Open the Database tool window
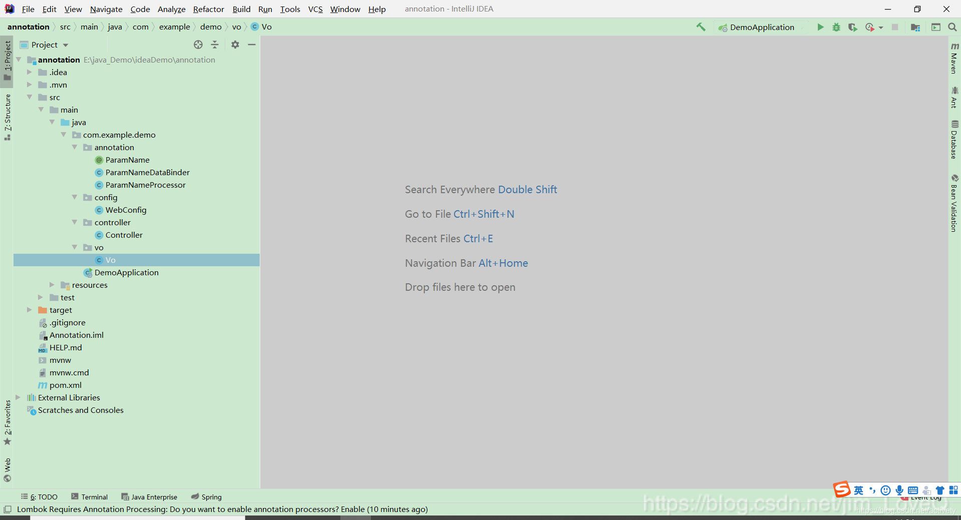Viewport: 961px width, 520px height. 954,140
